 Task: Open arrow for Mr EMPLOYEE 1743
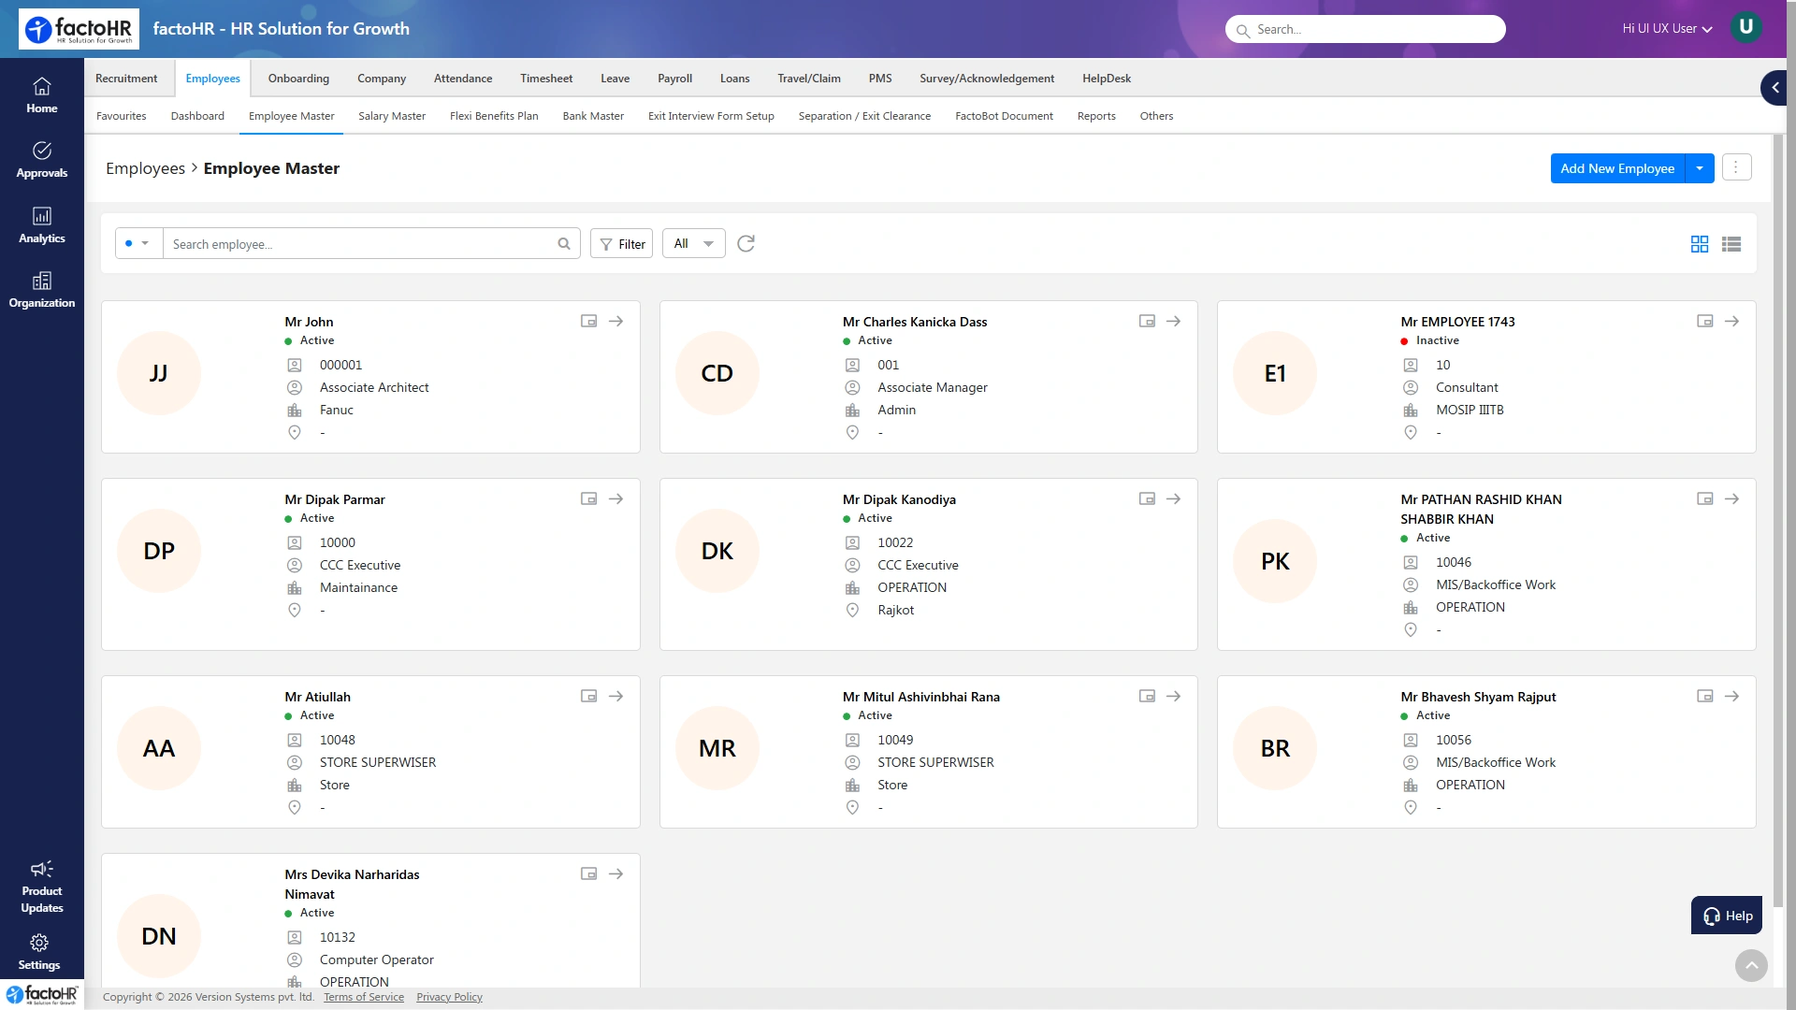click(x=1731, y=321)
